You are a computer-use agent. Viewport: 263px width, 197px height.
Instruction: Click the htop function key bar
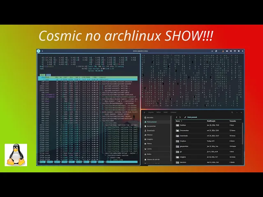(x=88, y=162)
